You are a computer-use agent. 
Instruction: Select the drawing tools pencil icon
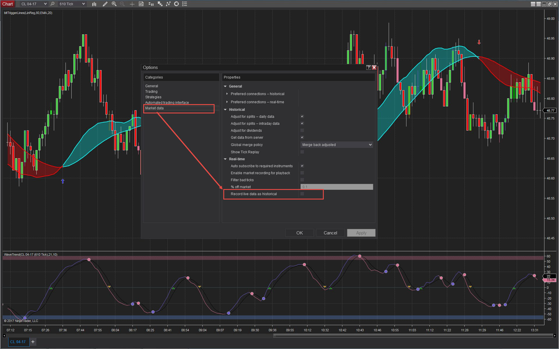coord(105,4)
